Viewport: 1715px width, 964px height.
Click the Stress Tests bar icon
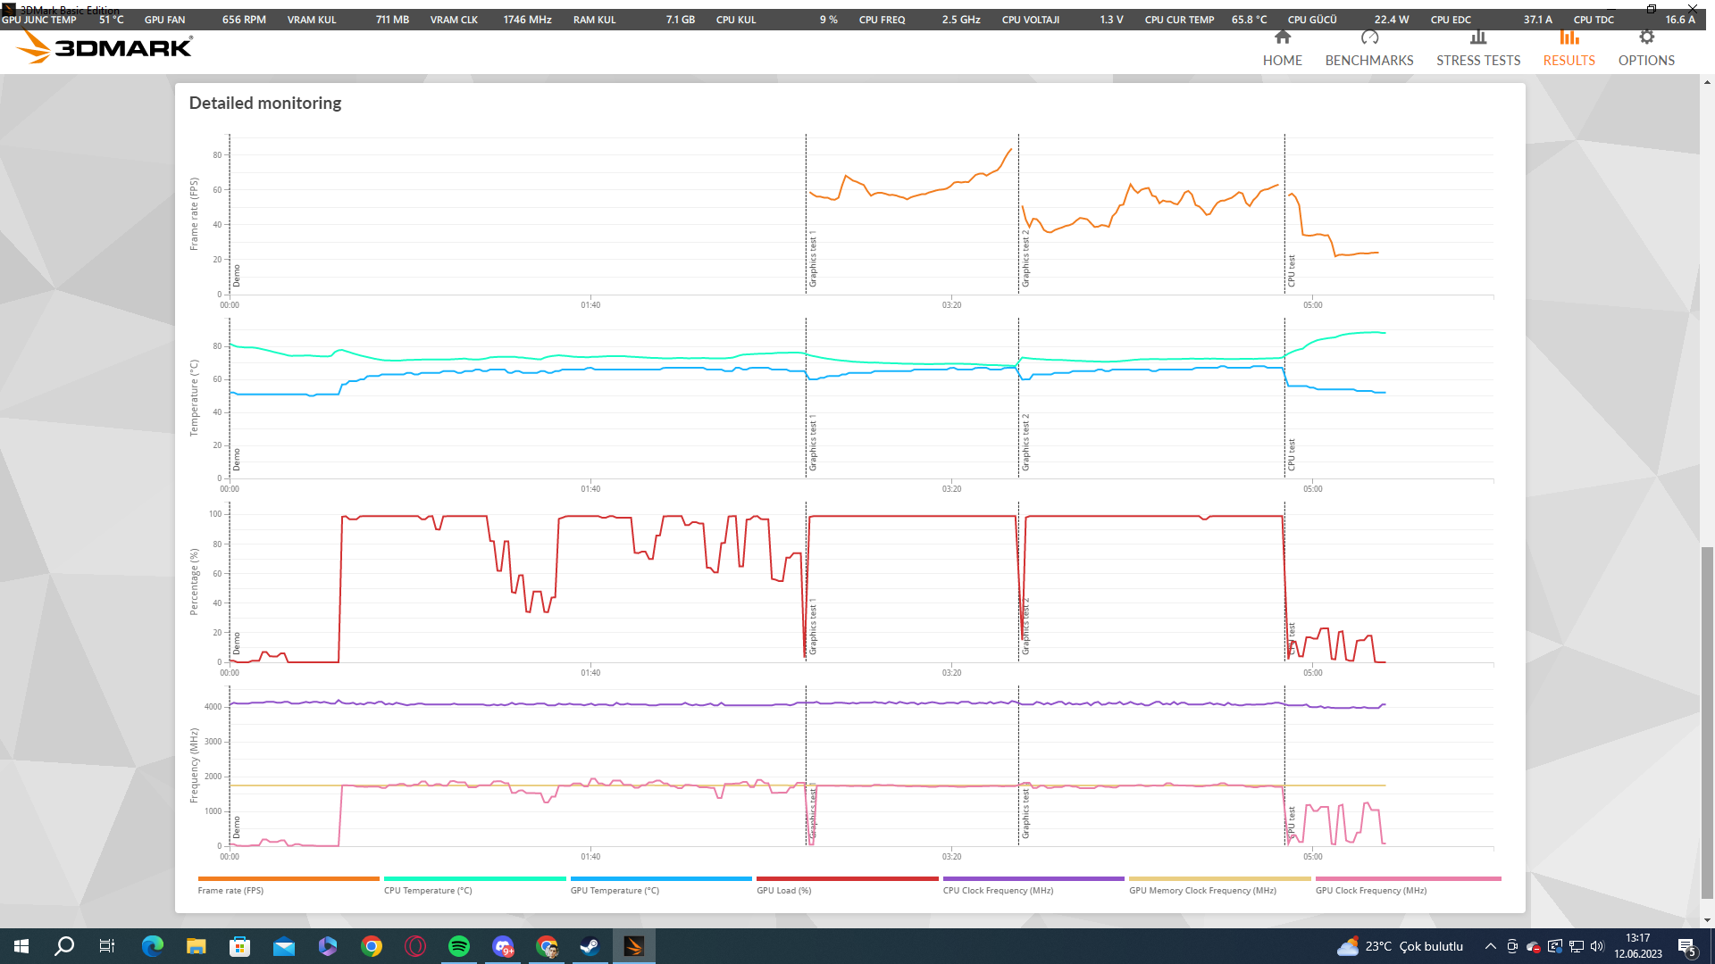(1477, 38)
